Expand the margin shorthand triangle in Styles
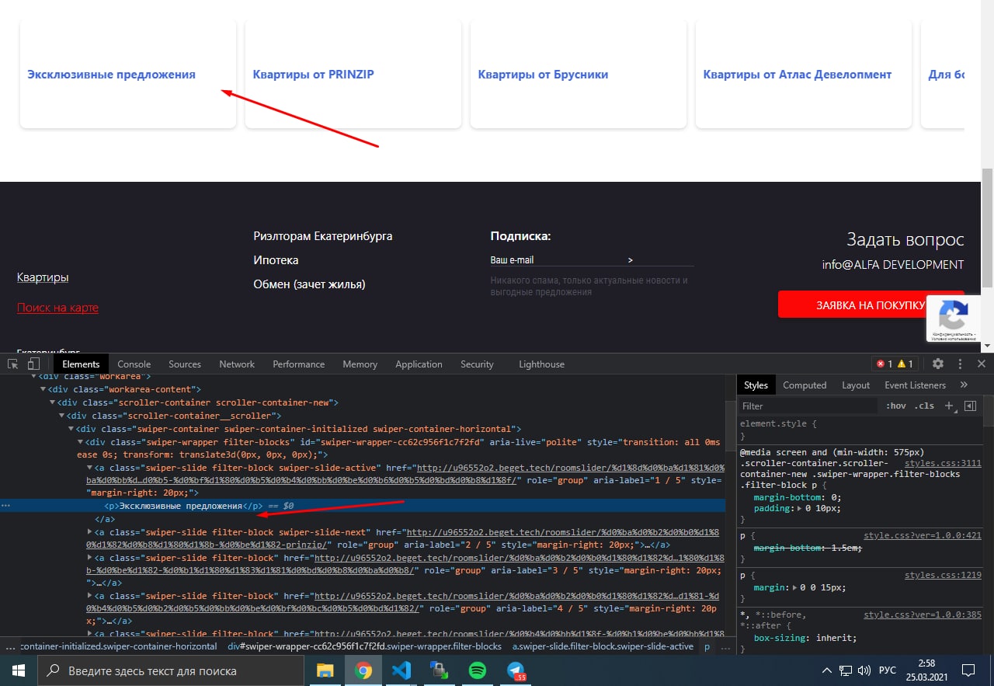Image resolution: width=994 pixels, height=686 pixels. pyautogui.click(x=796, y=587)
